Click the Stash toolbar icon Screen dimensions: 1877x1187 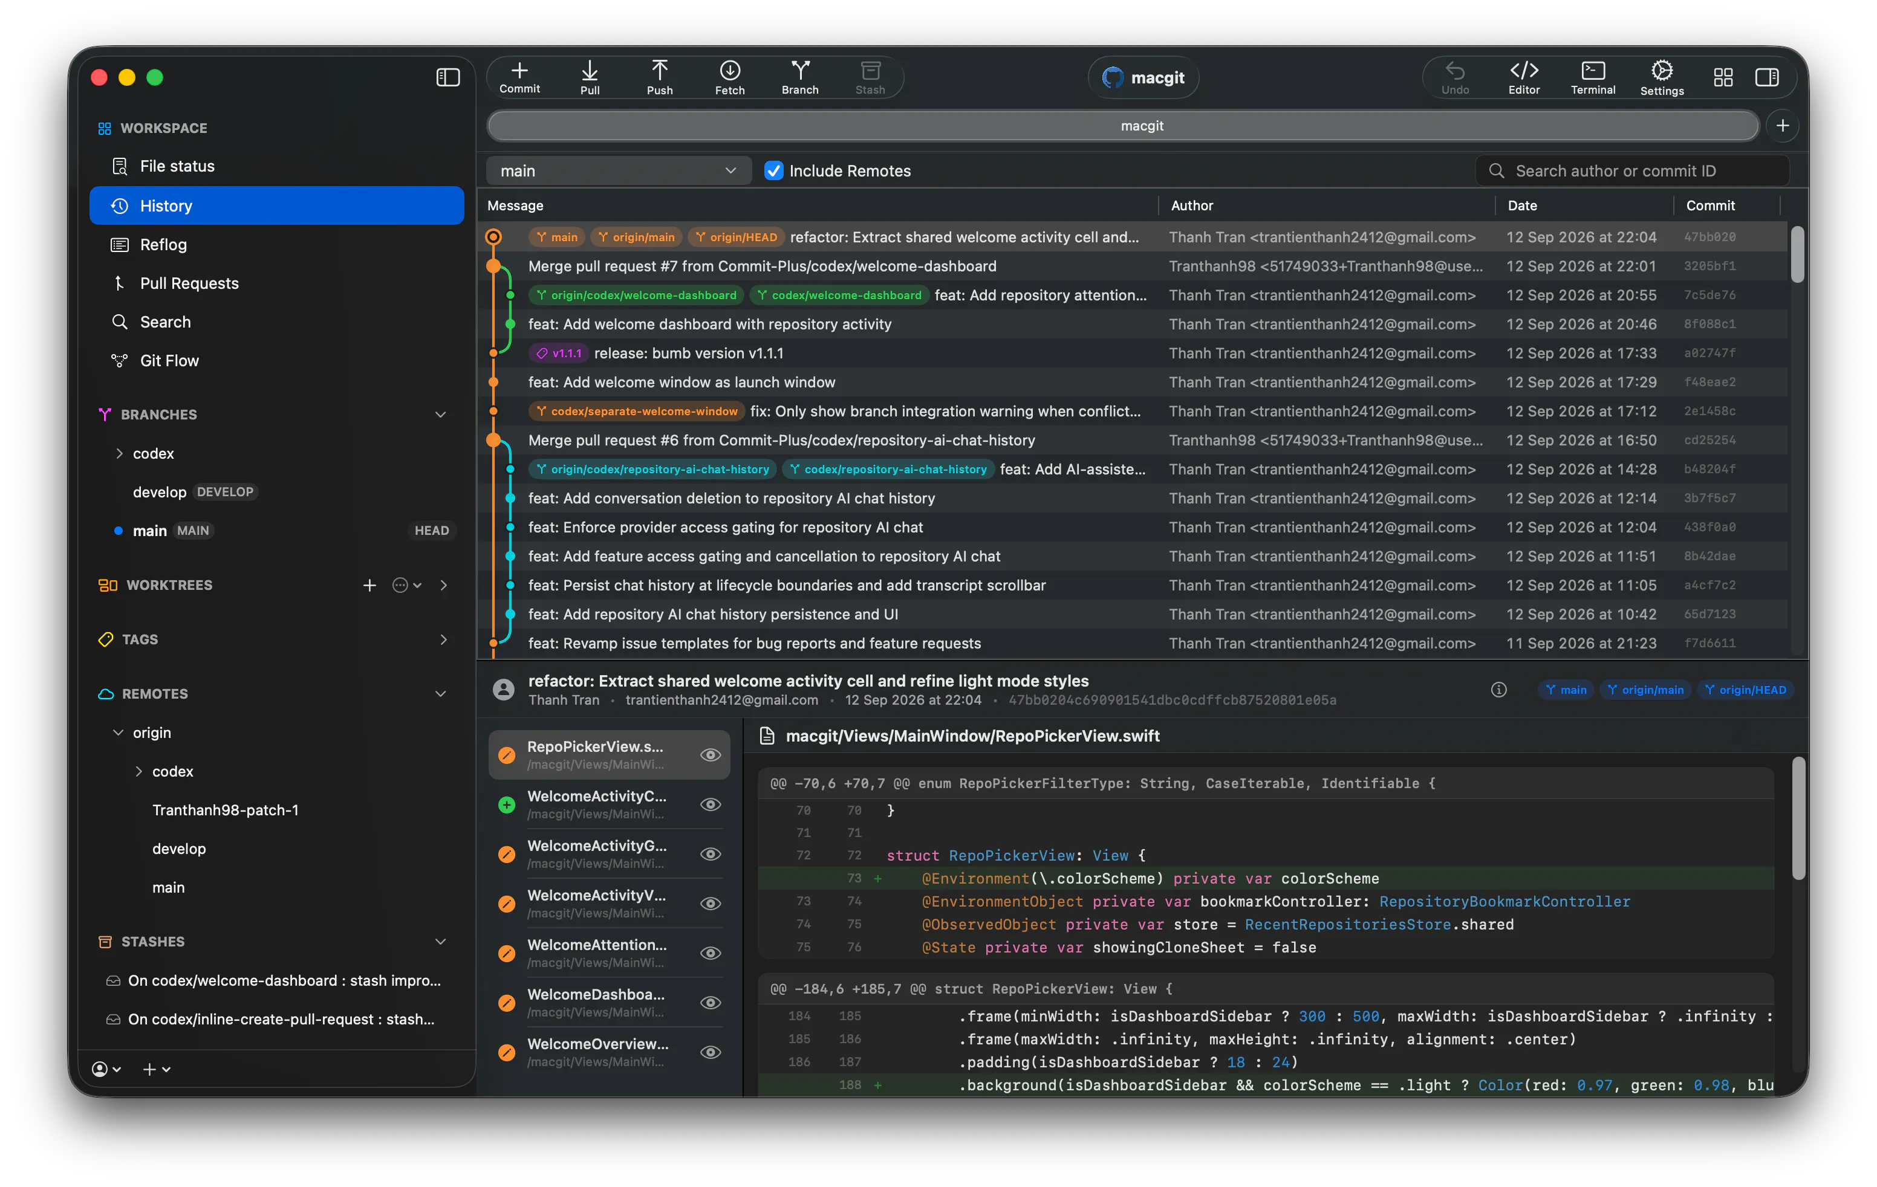click(x=870, y=78)
